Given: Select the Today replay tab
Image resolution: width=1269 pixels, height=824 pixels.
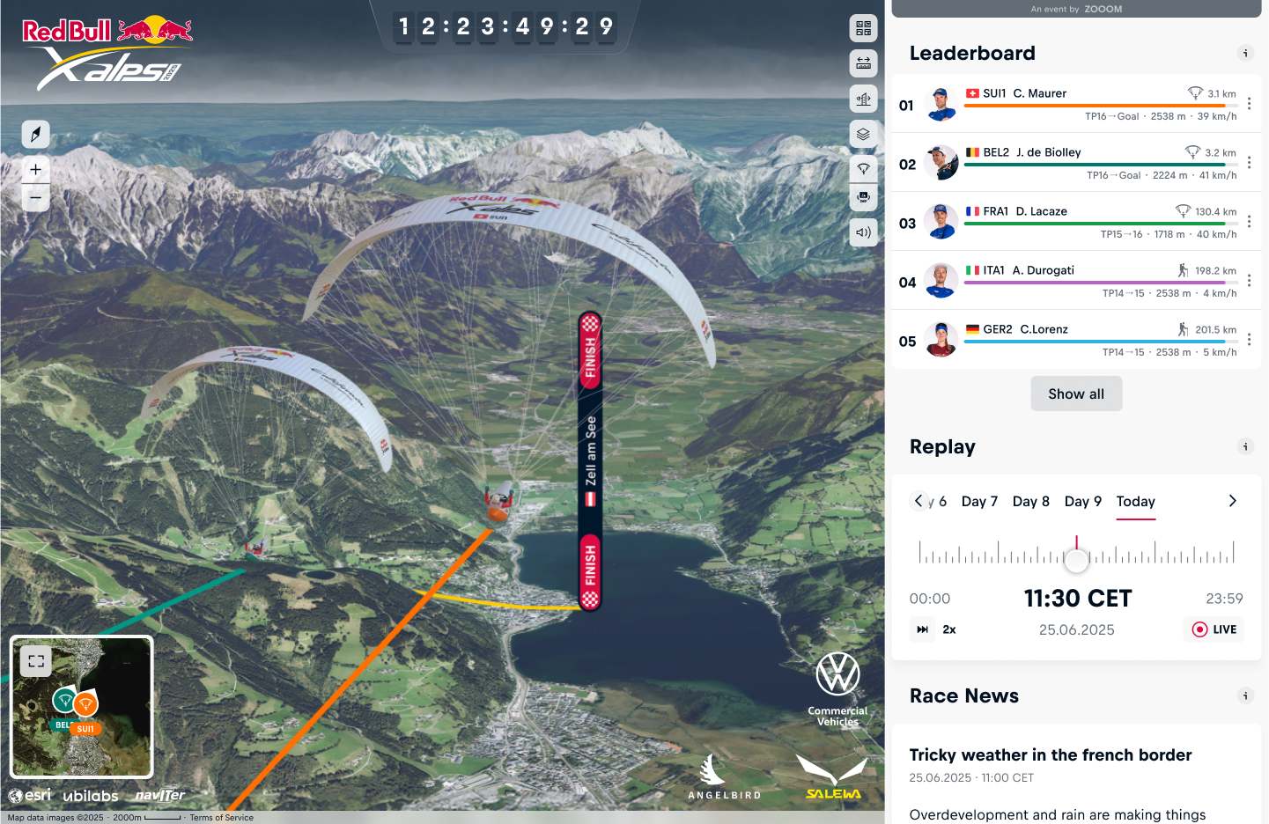Looking at the screenshot, I should (x=1135, y=501).
